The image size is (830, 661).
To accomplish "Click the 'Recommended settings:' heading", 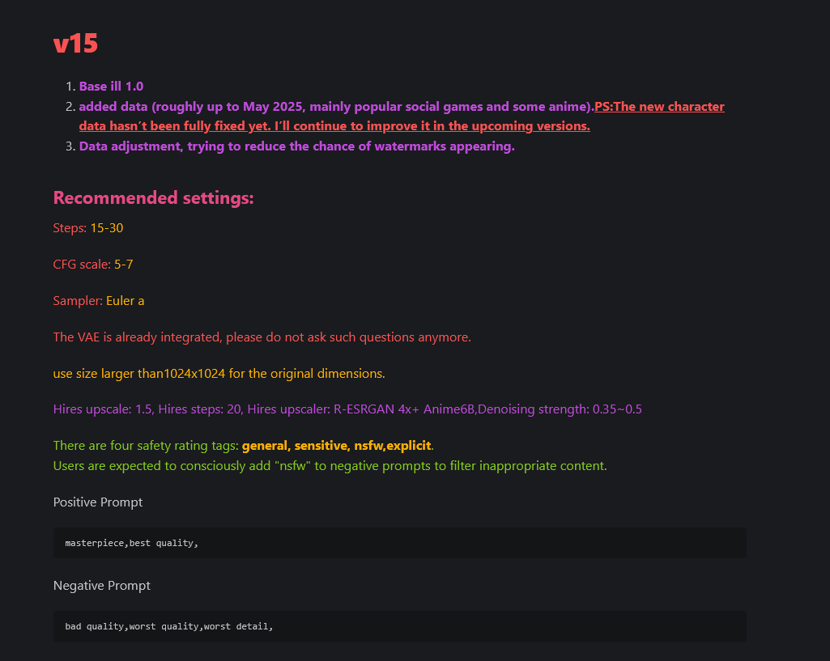I will coord(154,197).
